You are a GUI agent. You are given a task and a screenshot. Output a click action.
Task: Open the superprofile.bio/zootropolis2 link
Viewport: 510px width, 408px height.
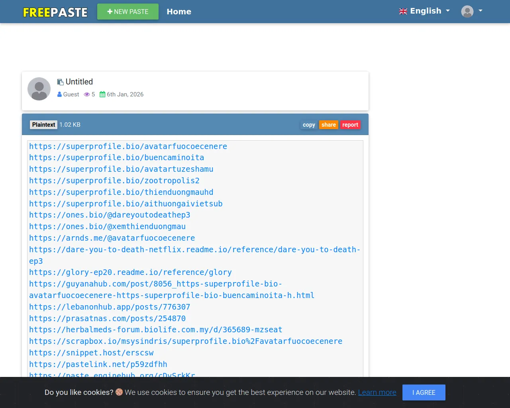coord(114,180)
